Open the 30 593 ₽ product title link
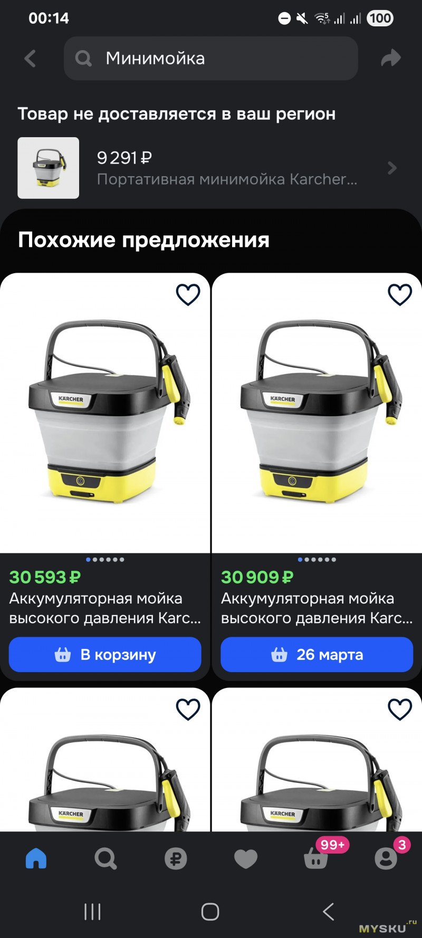This screenshot has width=422, height=938. [x=105, y=608]
